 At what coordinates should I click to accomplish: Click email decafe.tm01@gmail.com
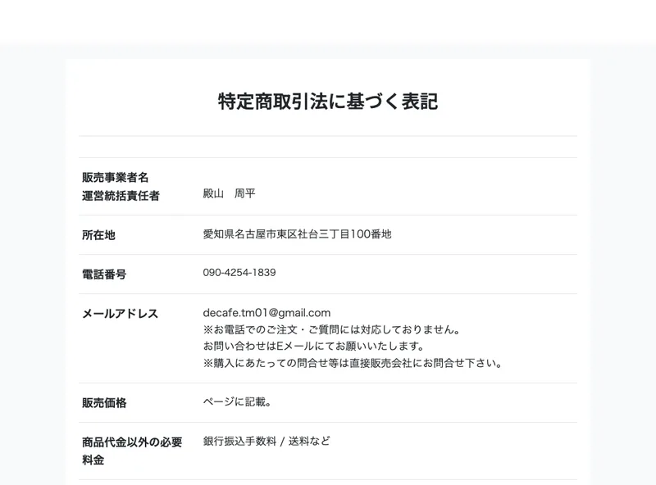tap(266, 313)
